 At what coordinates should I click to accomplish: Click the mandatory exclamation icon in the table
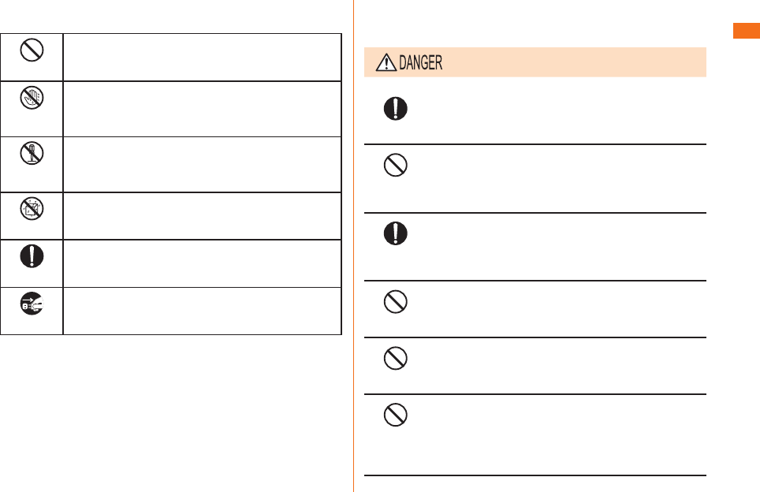click(32, 256)
